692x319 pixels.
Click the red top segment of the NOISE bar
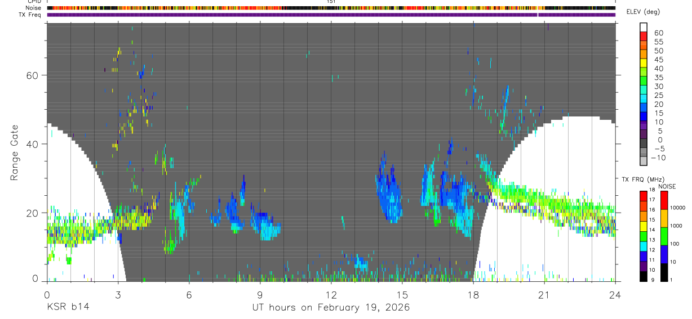[664, 200]
